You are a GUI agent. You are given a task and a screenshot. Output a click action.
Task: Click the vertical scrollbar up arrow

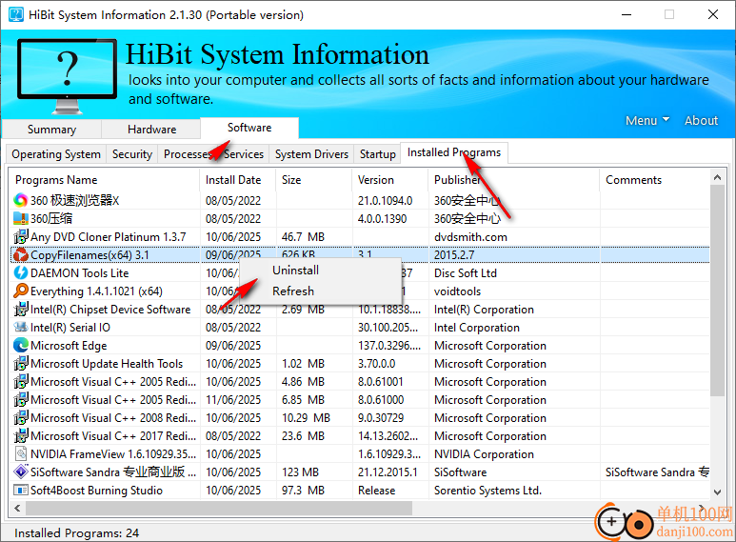tap(717, 177)
